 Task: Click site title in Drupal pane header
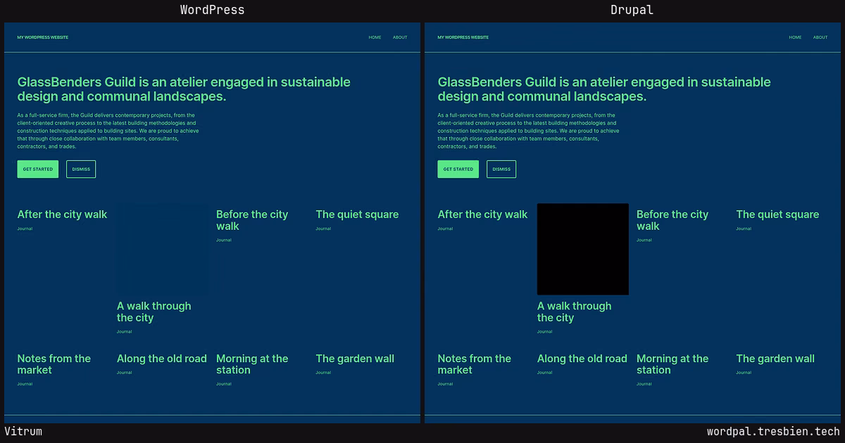(x=463, y=37)
